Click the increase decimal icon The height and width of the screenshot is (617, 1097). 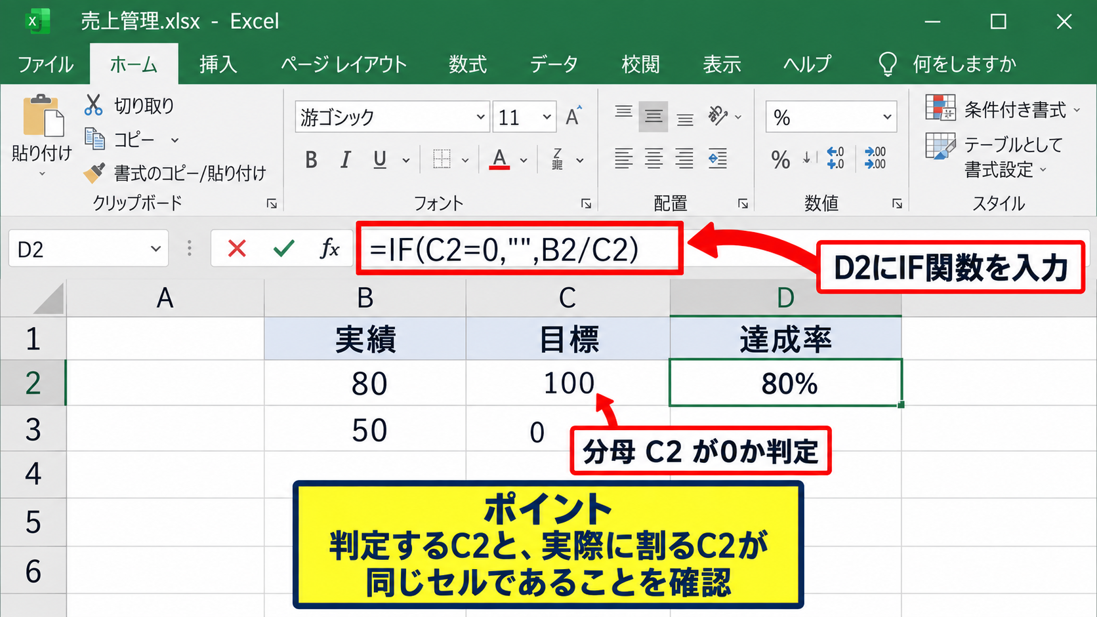click(835, 158)
